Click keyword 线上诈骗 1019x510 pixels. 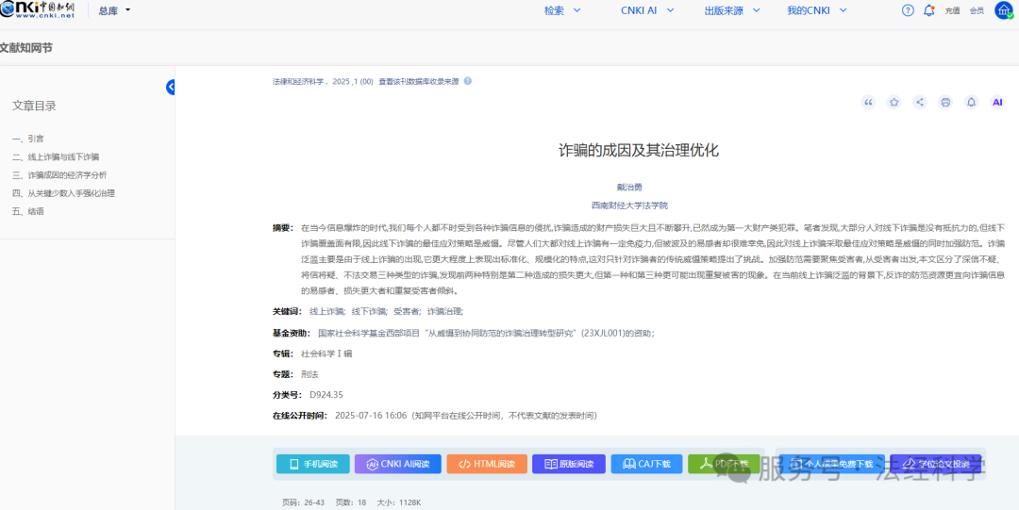(326, 311)
